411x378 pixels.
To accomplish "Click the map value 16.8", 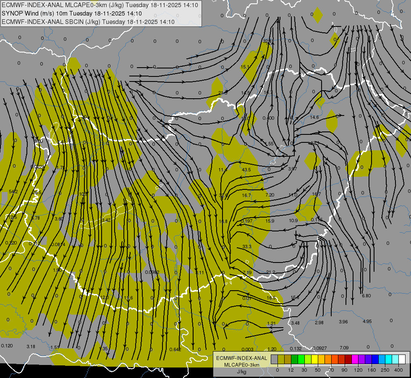I will click(223, 221).
